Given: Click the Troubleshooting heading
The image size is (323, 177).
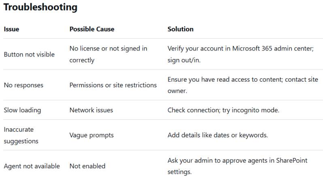Looking at the screenshot, I should [40, 7].
